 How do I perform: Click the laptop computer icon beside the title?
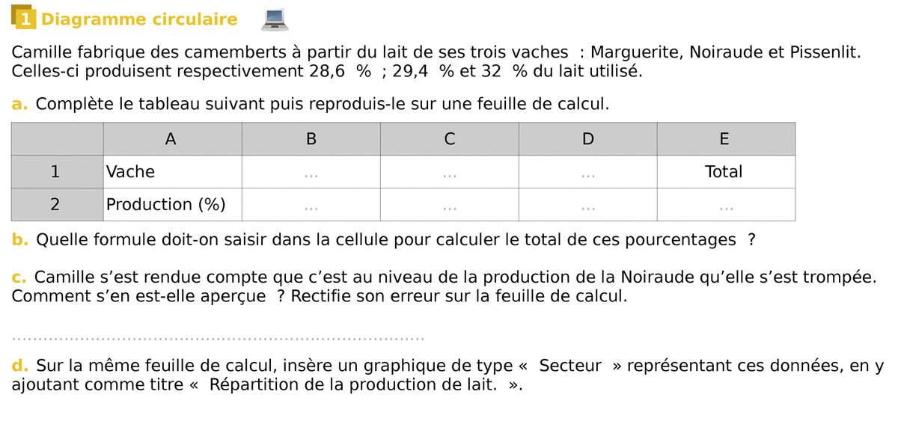[x=274, y=21]
